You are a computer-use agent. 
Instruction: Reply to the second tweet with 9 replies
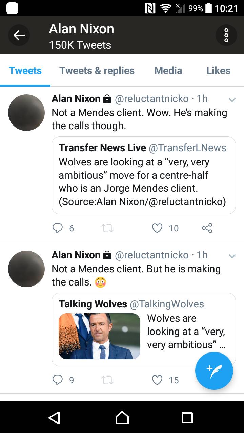pyautogui.click(x=58, y=380)
